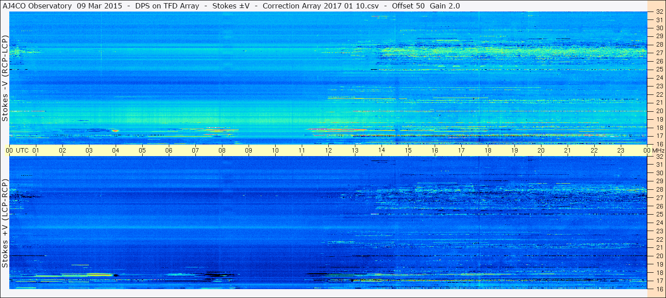Pick the 06 hour mark on the UTC axis
666x298 pixels.
[169, 150]
